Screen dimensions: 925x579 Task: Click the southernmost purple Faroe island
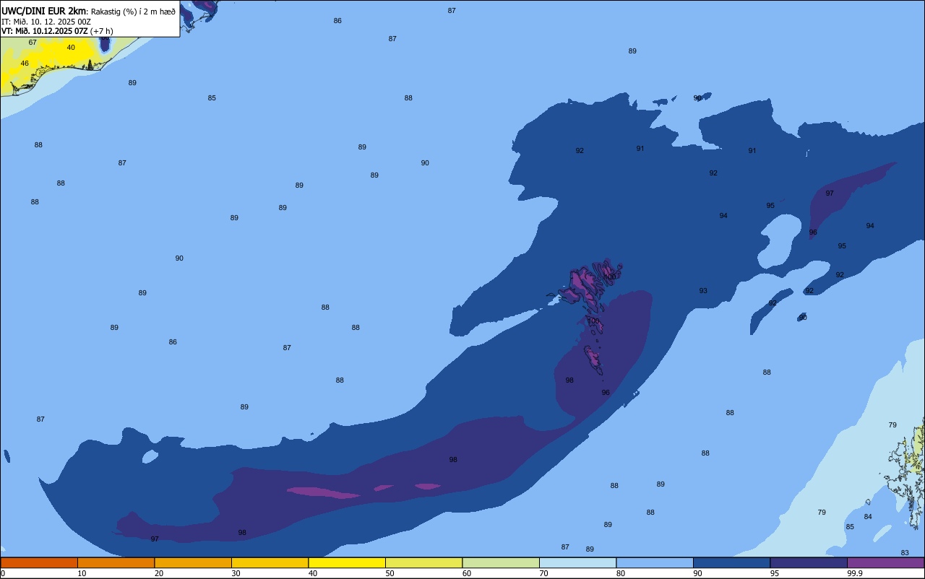(x=593, y=360)
